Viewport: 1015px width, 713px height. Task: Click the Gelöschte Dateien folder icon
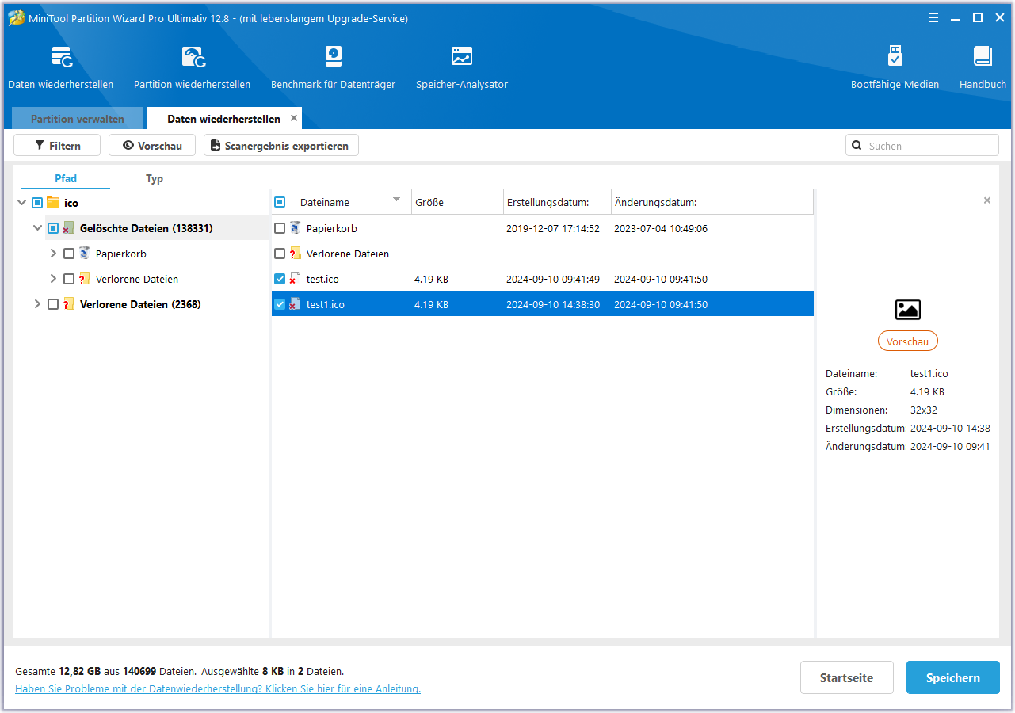(69, 228)
